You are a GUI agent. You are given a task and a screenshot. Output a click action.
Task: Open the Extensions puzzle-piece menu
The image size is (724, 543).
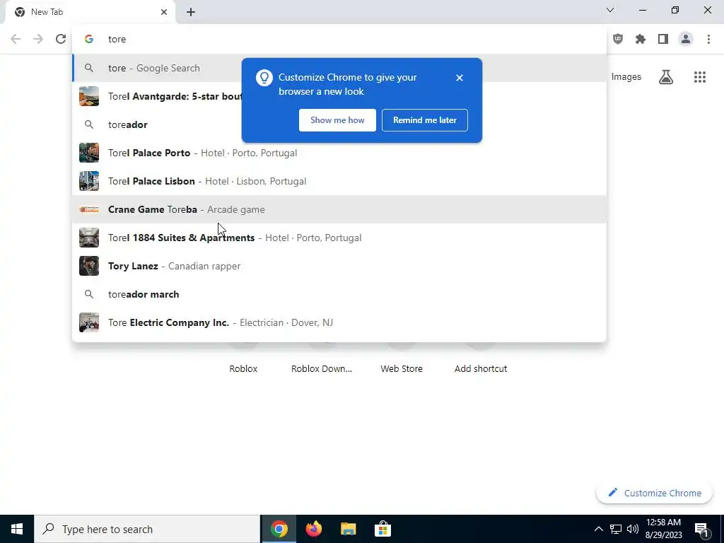pos(640,39)
